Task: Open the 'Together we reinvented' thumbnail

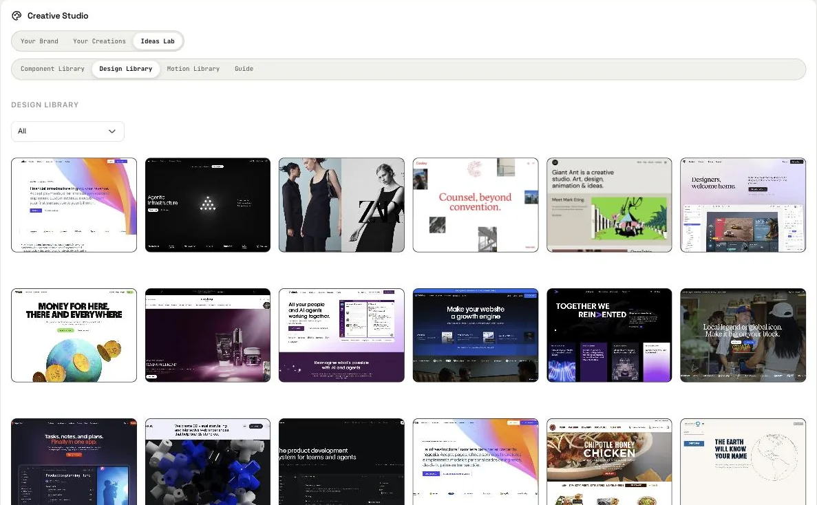Action: (609, 335)
